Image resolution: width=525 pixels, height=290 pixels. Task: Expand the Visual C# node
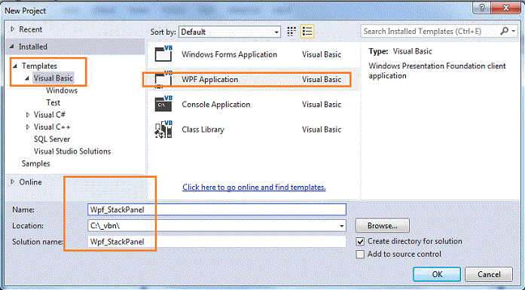28,114
